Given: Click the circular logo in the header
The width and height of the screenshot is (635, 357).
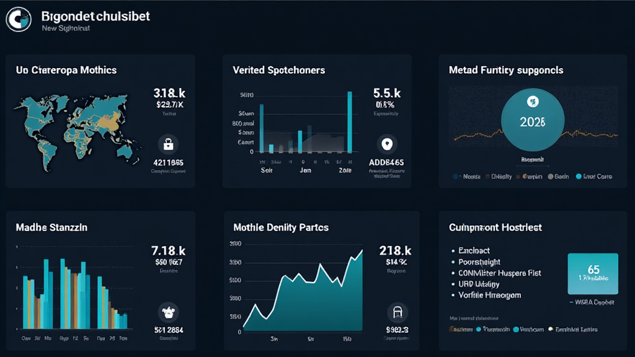Looking at the screenshot, I should point(18,19).
